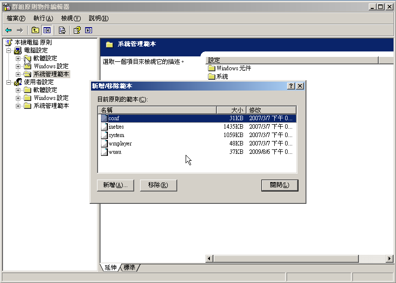This screenshot has height=283, width=396.
Task: Click the Help question mark toolbar icon
Action: click(x=77, y=30)
